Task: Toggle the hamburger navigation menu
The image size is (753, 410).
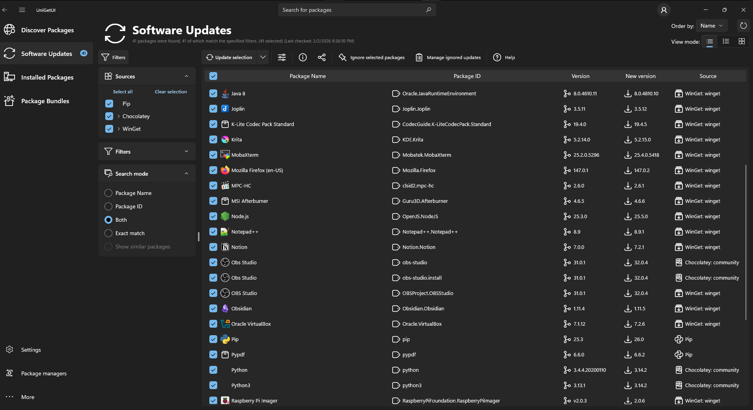Action: (22, 10)
